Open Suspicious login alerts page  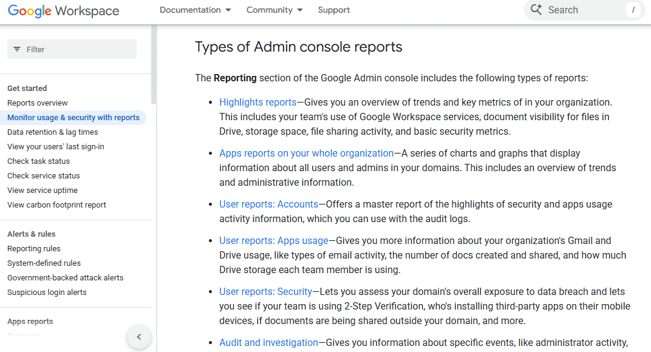coord(47,293)
